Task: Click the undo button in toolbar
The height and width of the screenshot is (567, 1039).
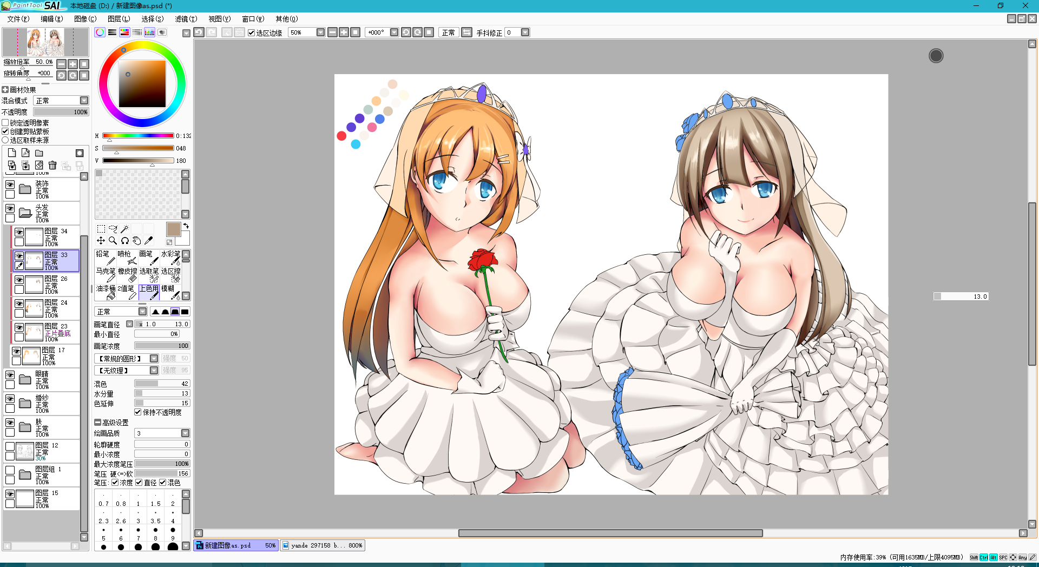Action: [x=199, y=32]
